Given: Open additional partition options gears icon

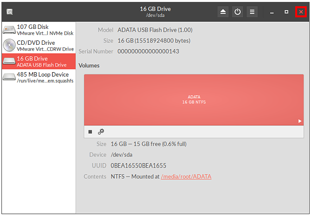Looking at the screenshot, I should [x=102, y=132].
